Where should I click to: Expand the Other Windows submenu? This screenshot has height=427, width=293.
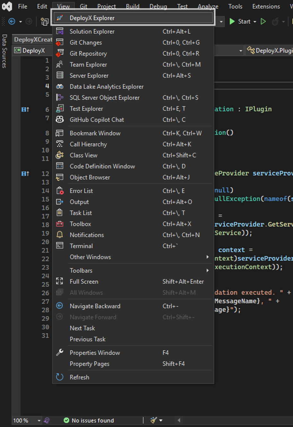[133, 257]
